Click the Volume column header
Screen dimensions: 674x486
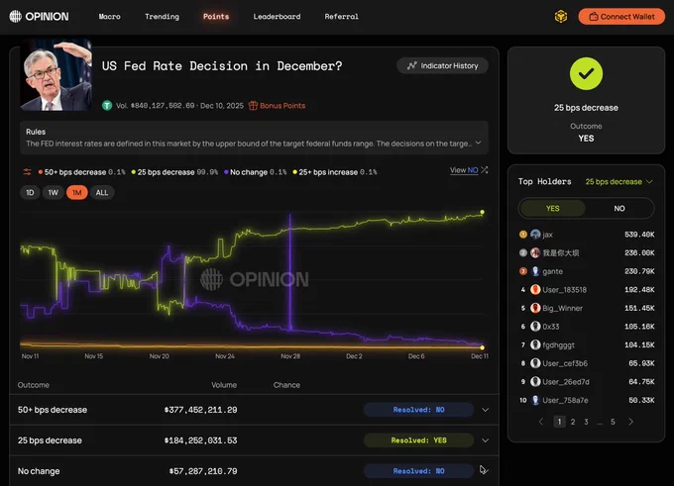224,385
